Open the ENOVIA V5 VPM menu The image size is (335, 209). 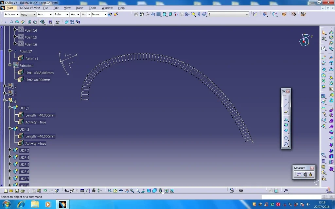coord(29,8)
